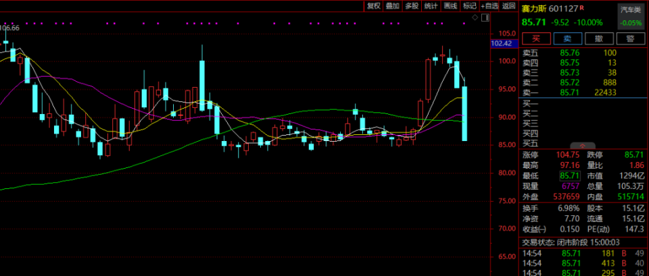Open the 标记 mark option

click(469, 6)
